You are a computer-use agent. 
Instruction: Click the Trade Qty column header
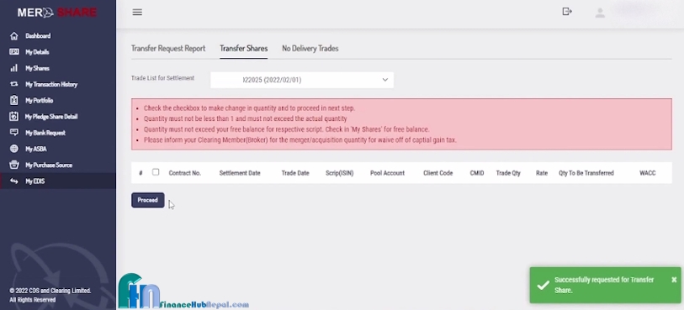[x=508, y=173]
